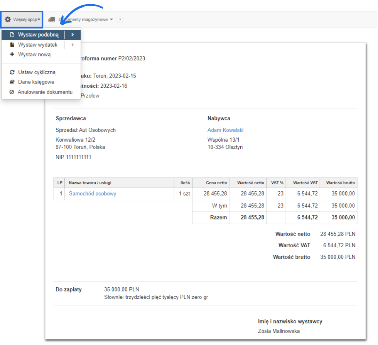This screenshot has height=345, width=378.
Task: Click the gear icon beside Więcej opcji
Action: pos(8,19)
